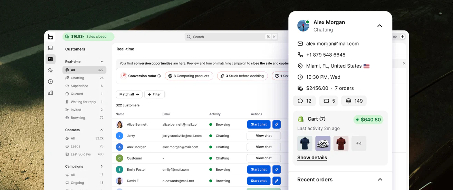Click the Name column header

coord(120,114)
